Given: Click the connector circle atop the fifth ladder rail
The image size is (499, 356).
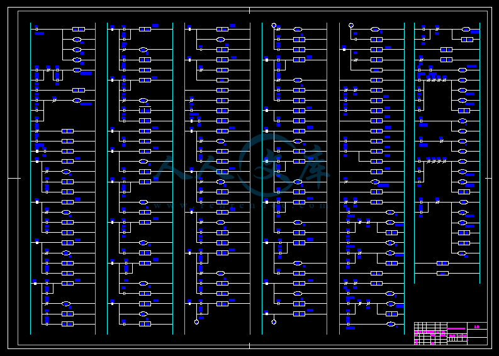Looking at the screenshot, I should pyautogui.click(x=351, y=25).
